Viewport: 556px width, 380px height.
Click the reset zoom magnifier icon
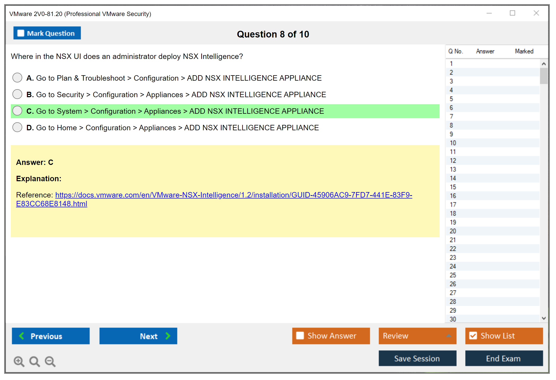click(34, 361)
